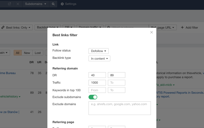204x128 pixels.
Task: Click the UR value 26
Action: click(x=39, y=112)
